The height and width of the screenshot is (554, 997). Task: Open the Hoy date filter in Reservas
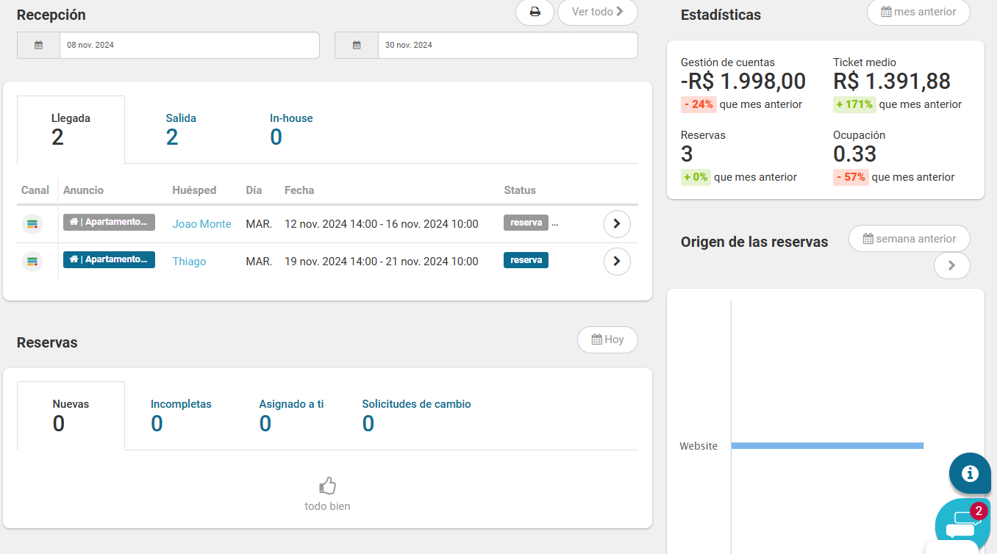607,339
